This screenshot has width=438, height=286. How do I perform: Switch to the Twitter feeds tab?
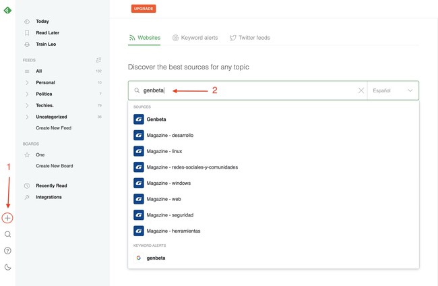coord(250,38)
